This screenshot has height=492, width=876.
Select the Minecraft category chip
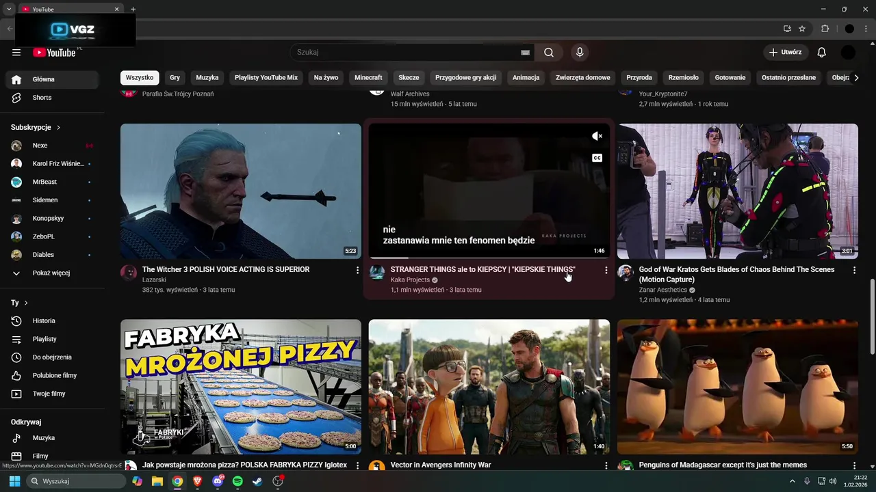(368, 78)
